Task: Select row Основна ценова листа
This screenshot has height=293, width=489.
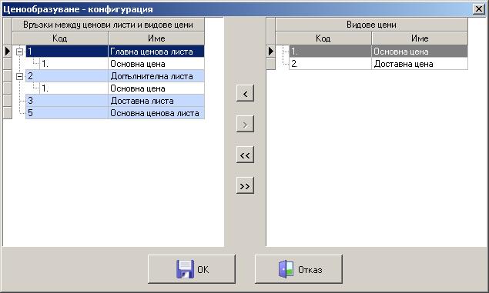Action: [115, 113]
